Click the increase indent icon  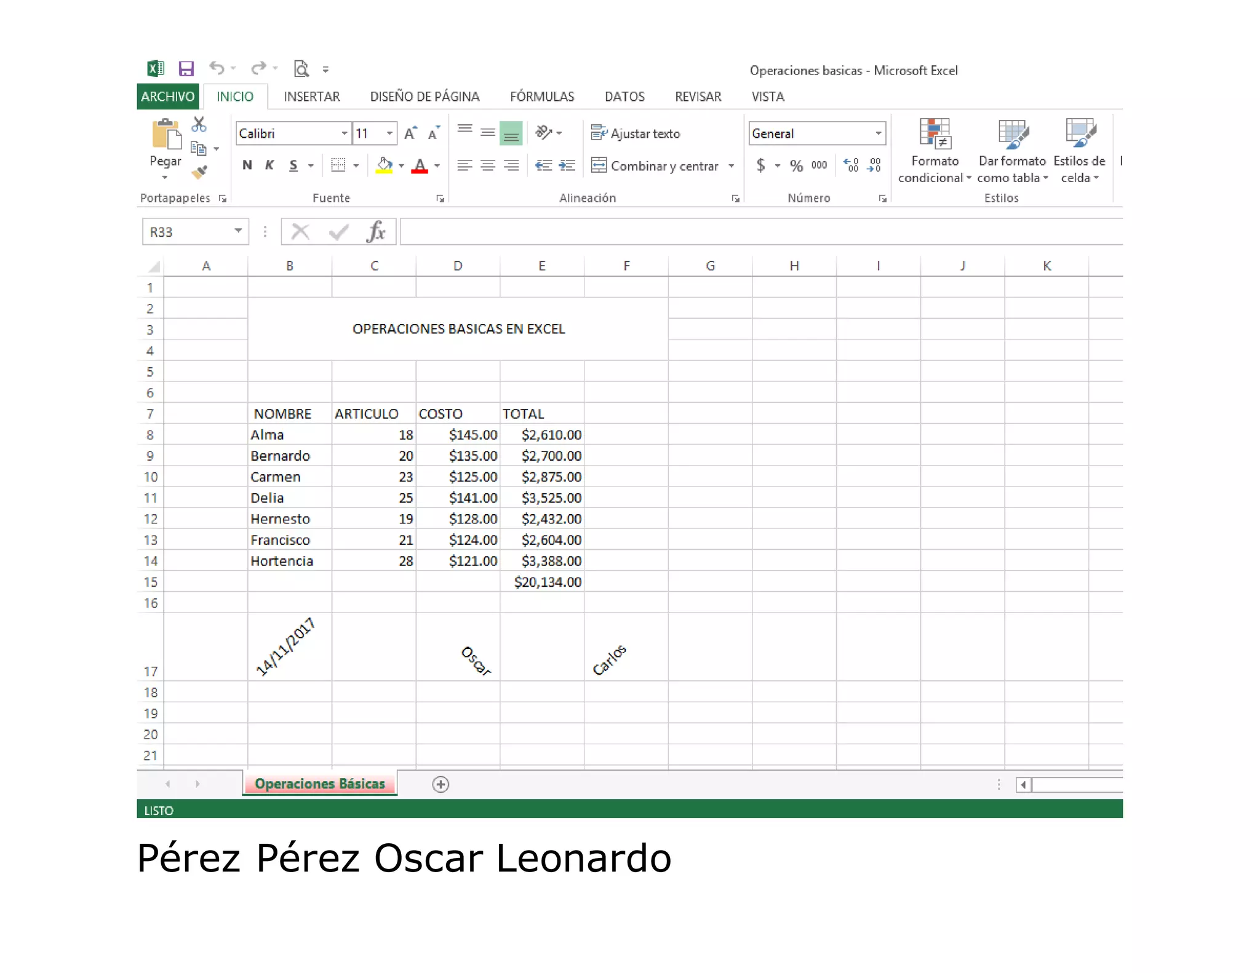coord(567,165)
